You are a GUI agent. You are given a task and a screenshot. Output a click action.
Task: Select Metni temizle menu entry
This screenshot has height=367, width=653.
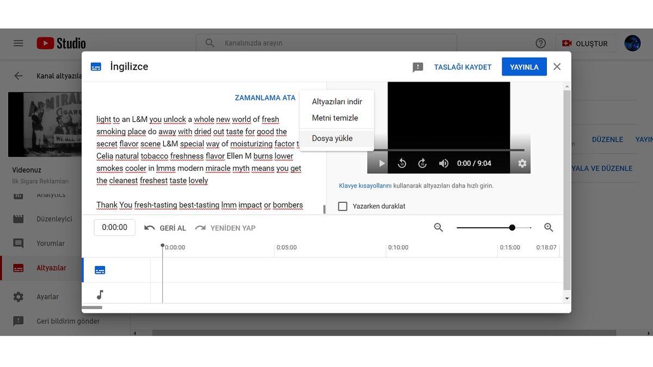335,117
